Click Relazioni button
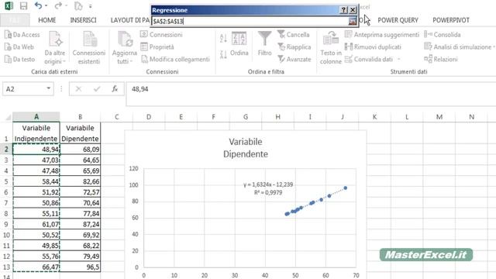496x279 pixels. [x=441, y=59]
